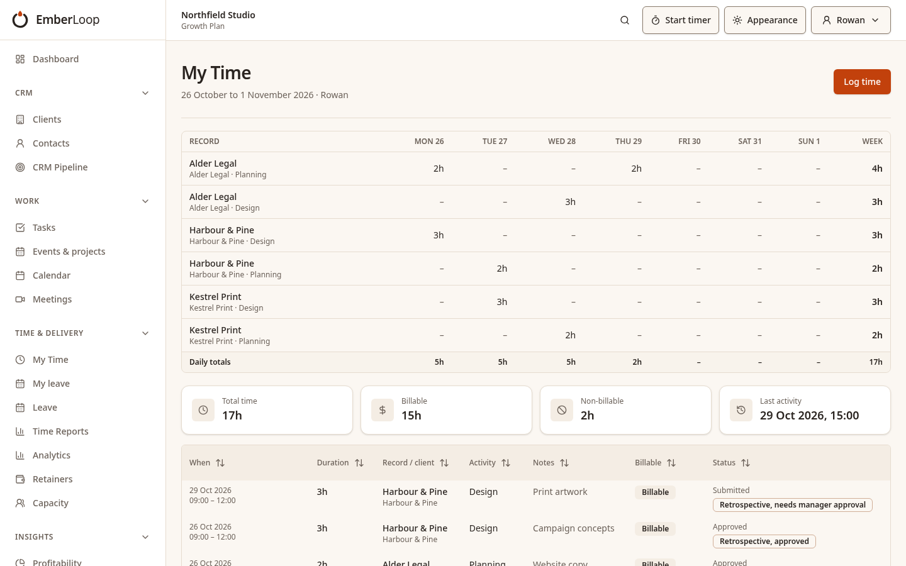Open the search magnifier icon
Viewport: 906px width, 566px height.
click(x=625, y=20)
